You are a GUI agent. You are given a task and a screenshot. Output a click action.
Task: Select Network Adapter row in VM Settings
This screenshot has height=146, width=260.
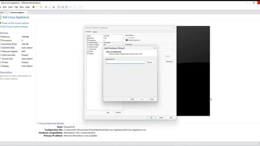(104, 45)
